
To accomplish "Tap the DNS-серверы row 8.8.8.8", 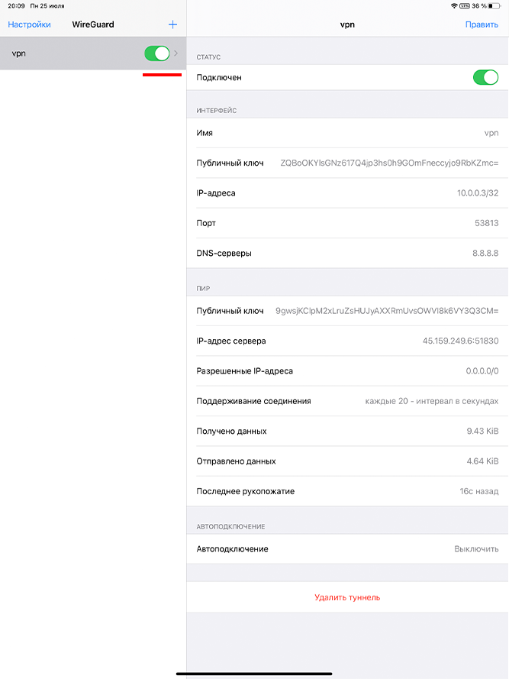I will coord(347,253).
